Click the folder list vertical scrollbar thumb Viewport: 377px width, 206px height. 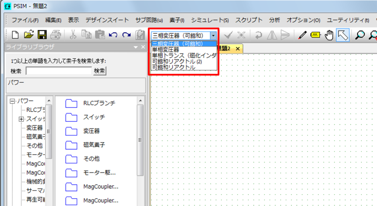pyautogui.click(x=140, y=140)
